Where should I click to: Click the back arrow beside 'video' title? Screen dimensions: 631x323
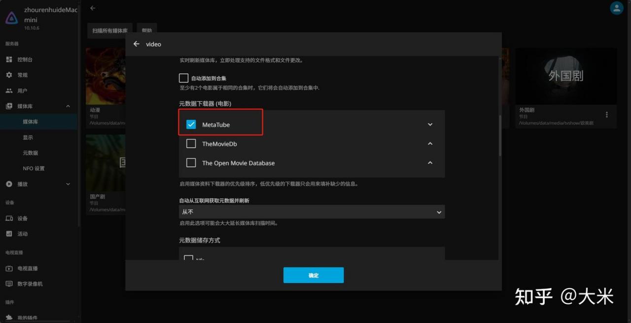[137, 44]
